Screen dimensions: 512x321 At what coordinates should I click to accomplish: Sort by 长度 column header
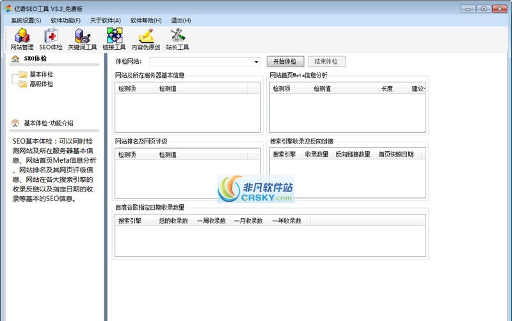click(x=394, y=89)
